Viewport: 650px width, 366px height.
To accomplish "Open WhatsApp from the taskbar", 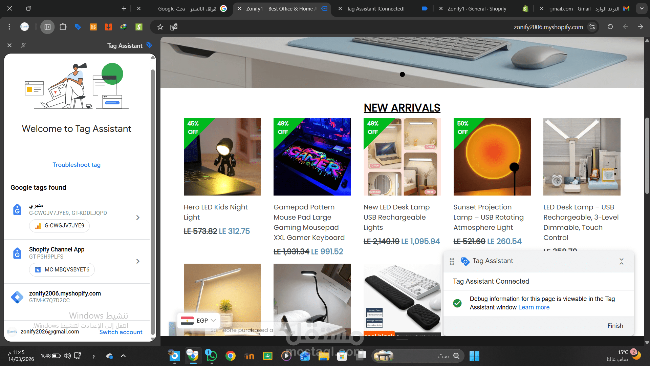I will coord(212,356).
